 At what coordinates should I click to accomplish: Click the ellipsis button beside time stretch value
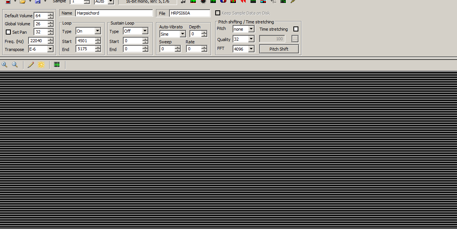295,39
